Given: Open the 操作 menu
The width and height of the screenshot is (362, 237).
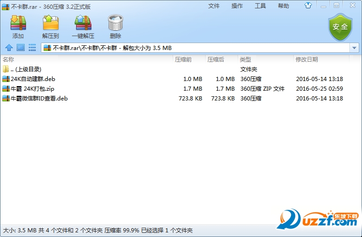Looking at the screenshot, I should point(237,6).
